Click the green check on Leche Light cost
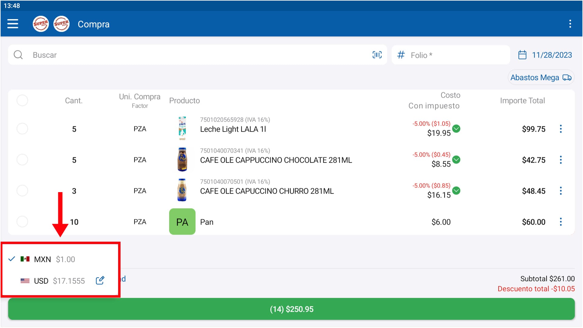The width and height of the screenshot is (583, 328). point(456,129)
